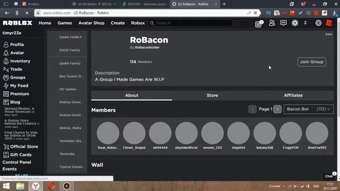
Task: Open the Settings gear icon
Action: point(318,23)
